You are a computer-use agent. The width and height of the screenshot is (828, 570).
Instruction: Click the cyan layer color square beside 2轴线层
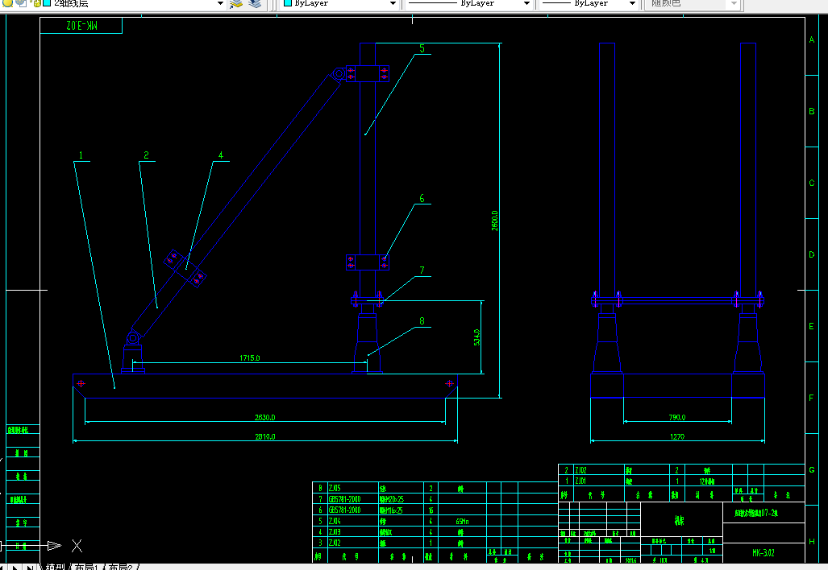[x=47, y=3]
